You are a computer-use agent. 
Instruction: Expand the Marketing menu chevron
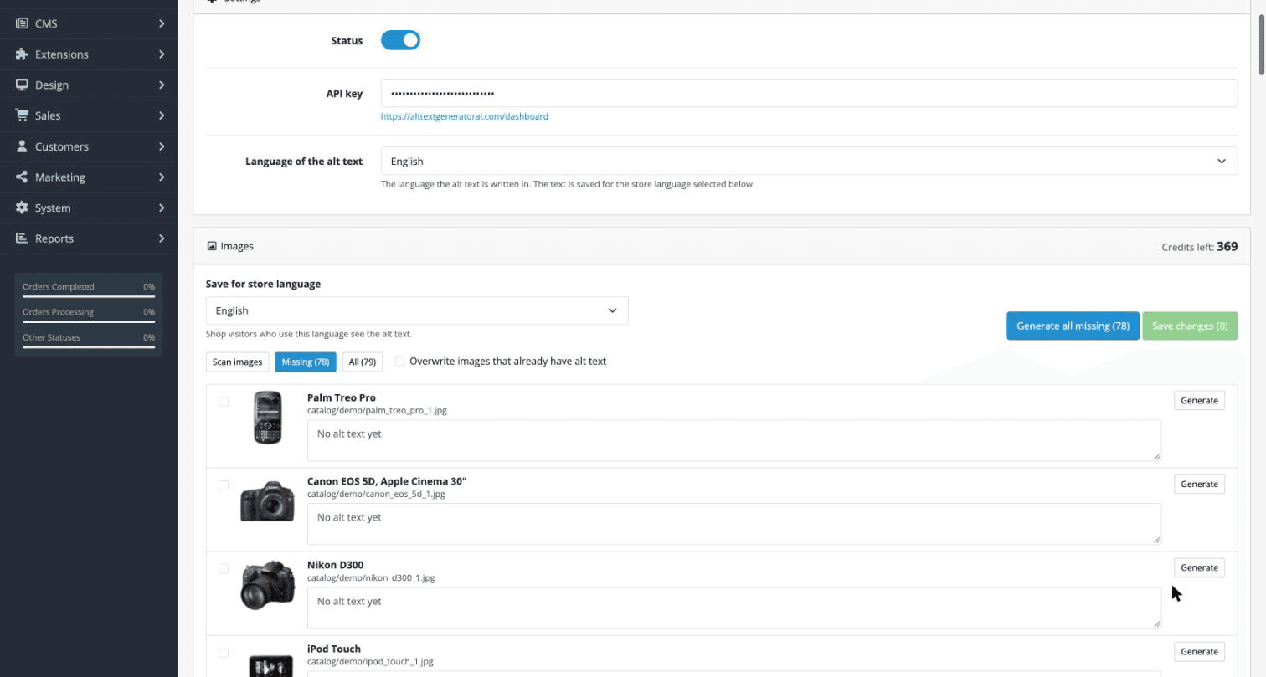coord(162,177)
